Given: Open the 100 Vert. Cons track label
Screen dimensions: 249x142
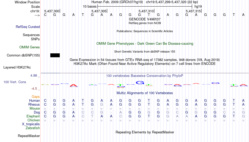Looking at the screenshot, I should [15, 82].
